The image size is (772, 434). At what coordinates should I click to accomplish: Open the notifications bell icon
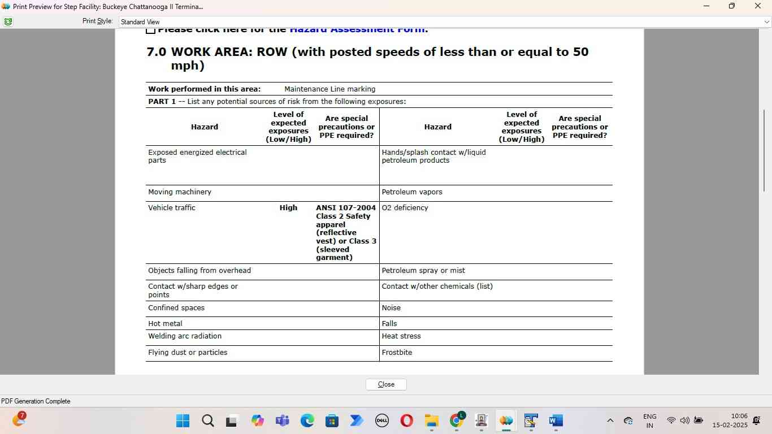point(757,420)
